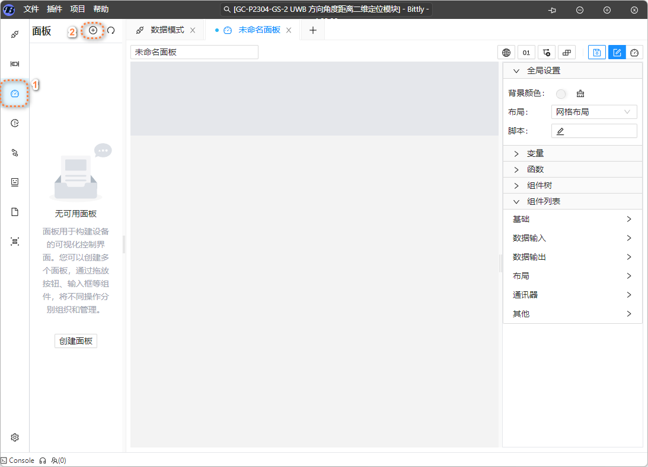
Task: Open the panel dashboard sidebar icon
Action: coord(15,94)
